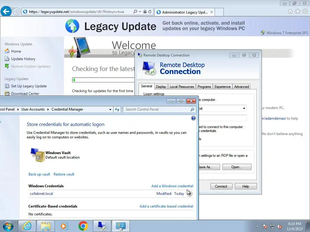The height and width of the screenshot is (232, 310).
Task: Switch to Advanced tab in Remote Desktop
Action: click(x=241, y=87)
